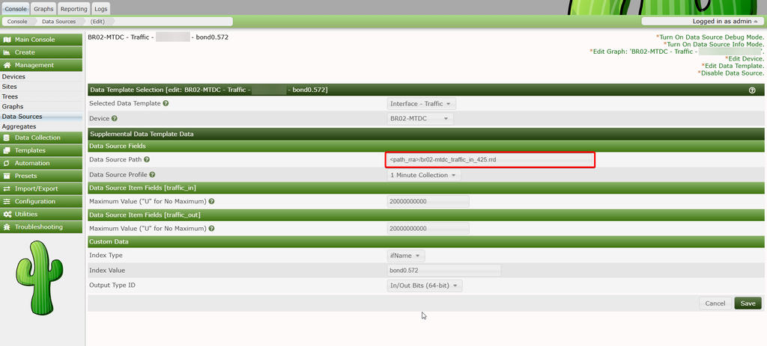Screen dimensions: 767x346
Task: Open the Data Source Profile dropdown
Action: [424, 175]
